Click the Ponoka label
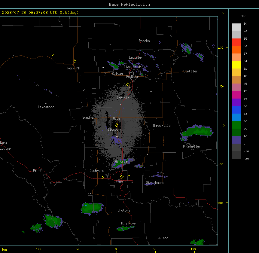Viewport: 259px width, 253px height. (144, 41)
